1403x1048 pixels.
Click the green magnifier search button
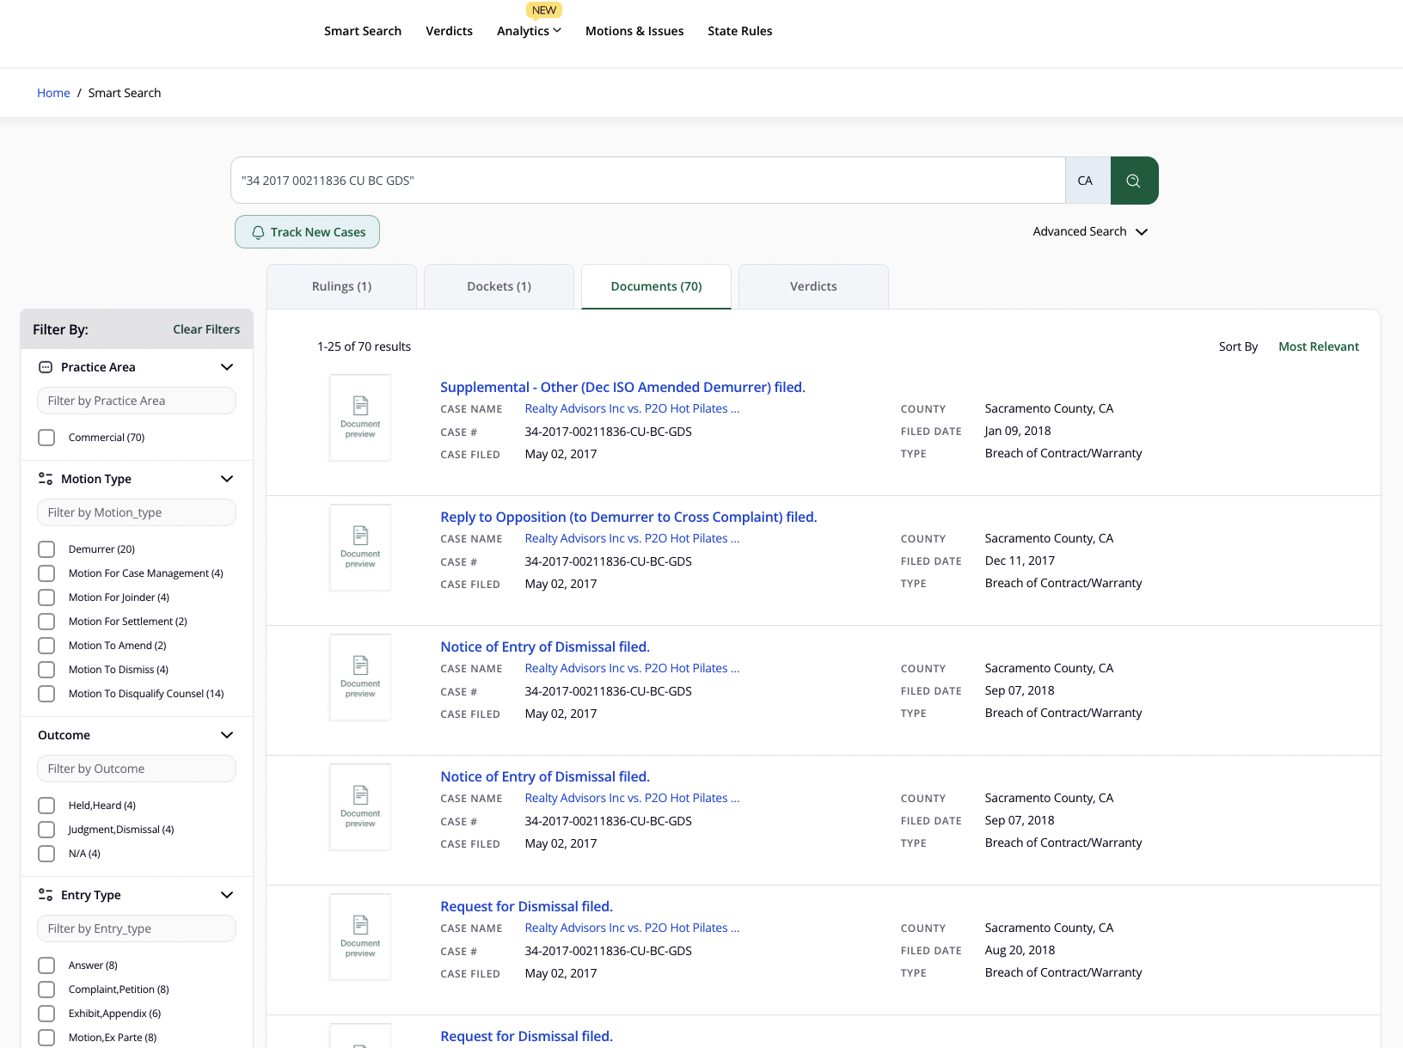click(x=1133, y=181)
